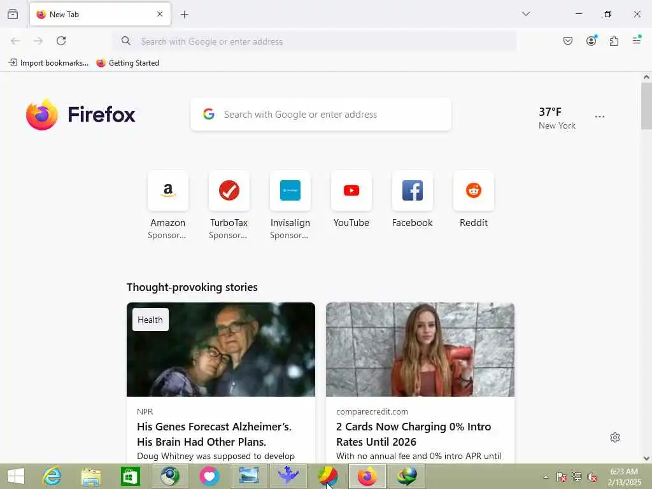Open a new tab with plus button
This screenshot has width=652, height=489.
point(184,15)
